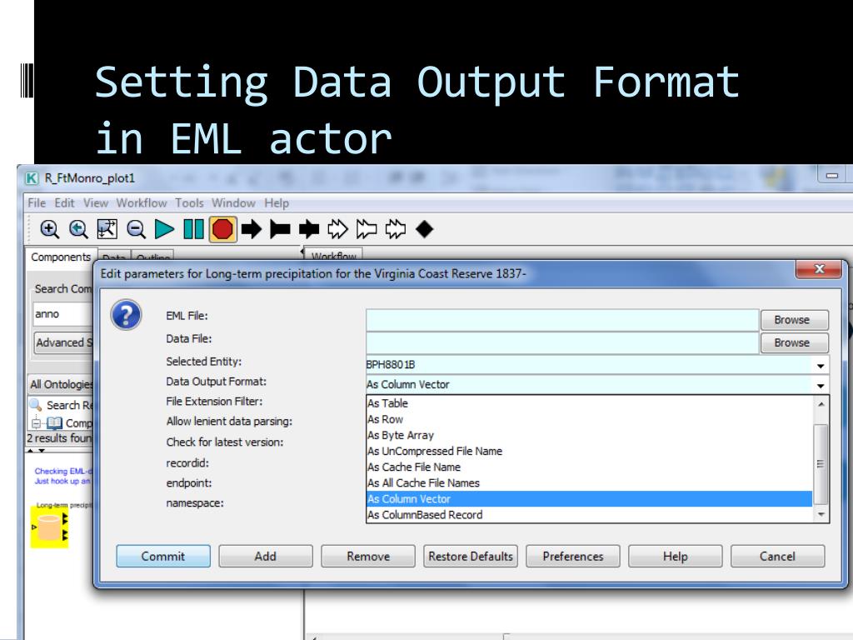Image resolution: width=853 pixels, height=640 pixels.
Task: Click Restore Defaults button
Action: pyautogui.click(x=471, y=556)
